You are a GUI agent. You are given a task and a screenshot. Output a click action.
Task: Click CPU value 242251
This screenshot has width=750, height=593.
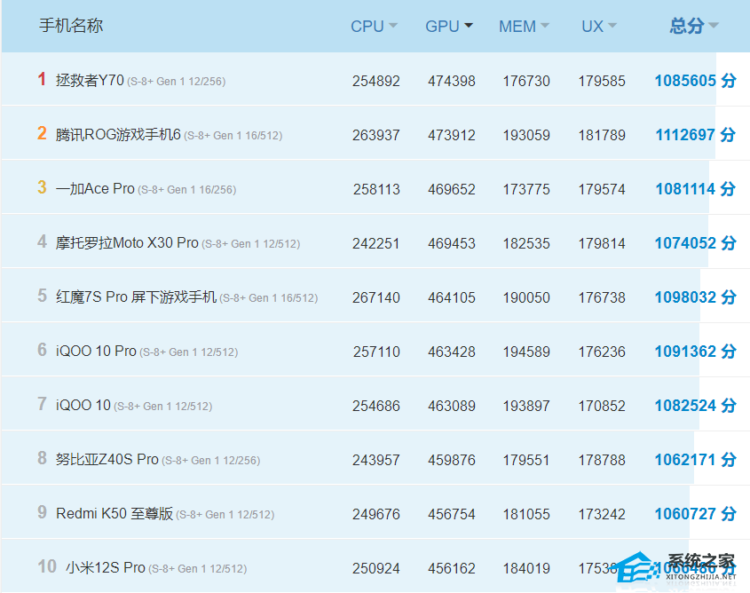pyautogui.click(x=376, y=243)
